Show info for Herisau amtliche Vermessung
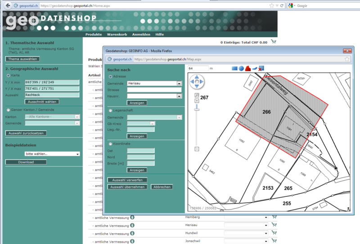Image resolution: width=360 pixels, height=244 pixels. 132,226
